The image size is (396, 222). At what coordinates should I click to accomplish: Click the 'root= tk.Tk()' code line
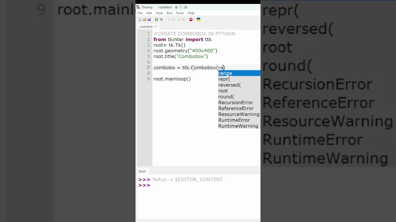click(170, 45)
